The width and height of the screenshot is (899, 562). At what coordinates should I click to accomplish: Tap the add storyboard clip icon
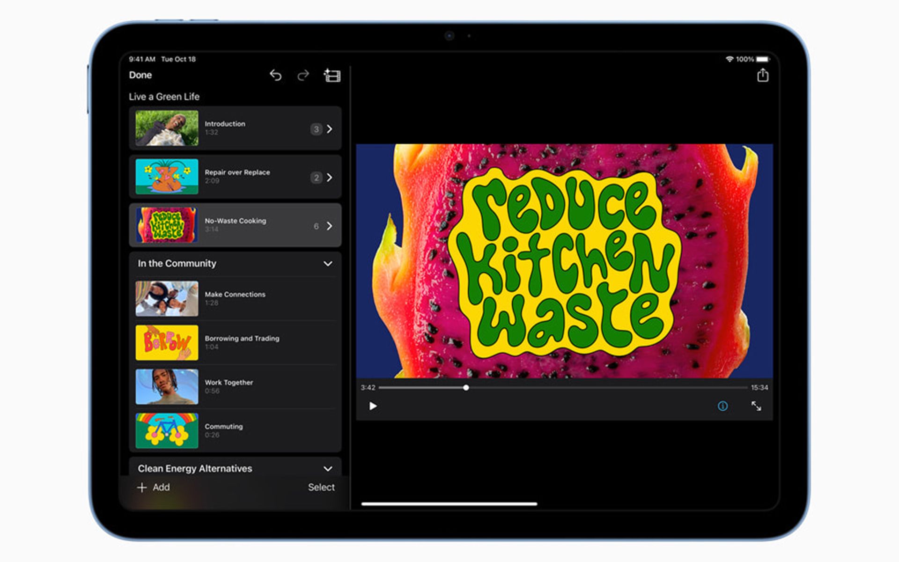[332, 75]
